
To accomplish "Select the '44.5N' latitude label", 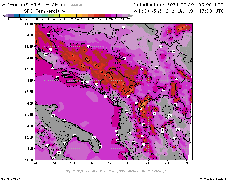I will point(29,47).
